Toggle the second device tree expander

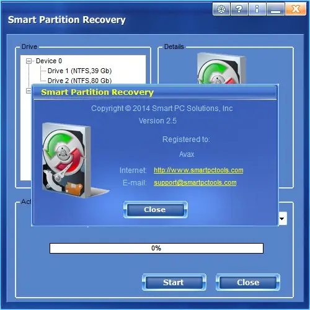(x=29, y=91)
